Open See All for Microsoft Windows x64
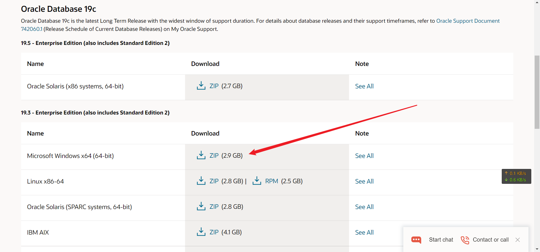This screenshot has width=540, height=252. coord(364,156)
